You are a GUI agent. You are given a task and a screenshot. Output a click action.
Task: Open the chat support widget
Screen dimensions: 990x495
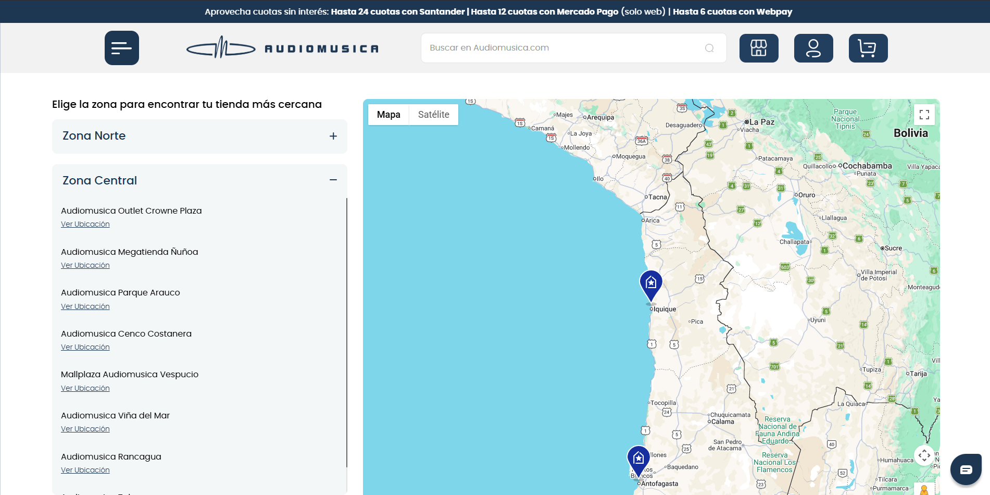(966, 469)
